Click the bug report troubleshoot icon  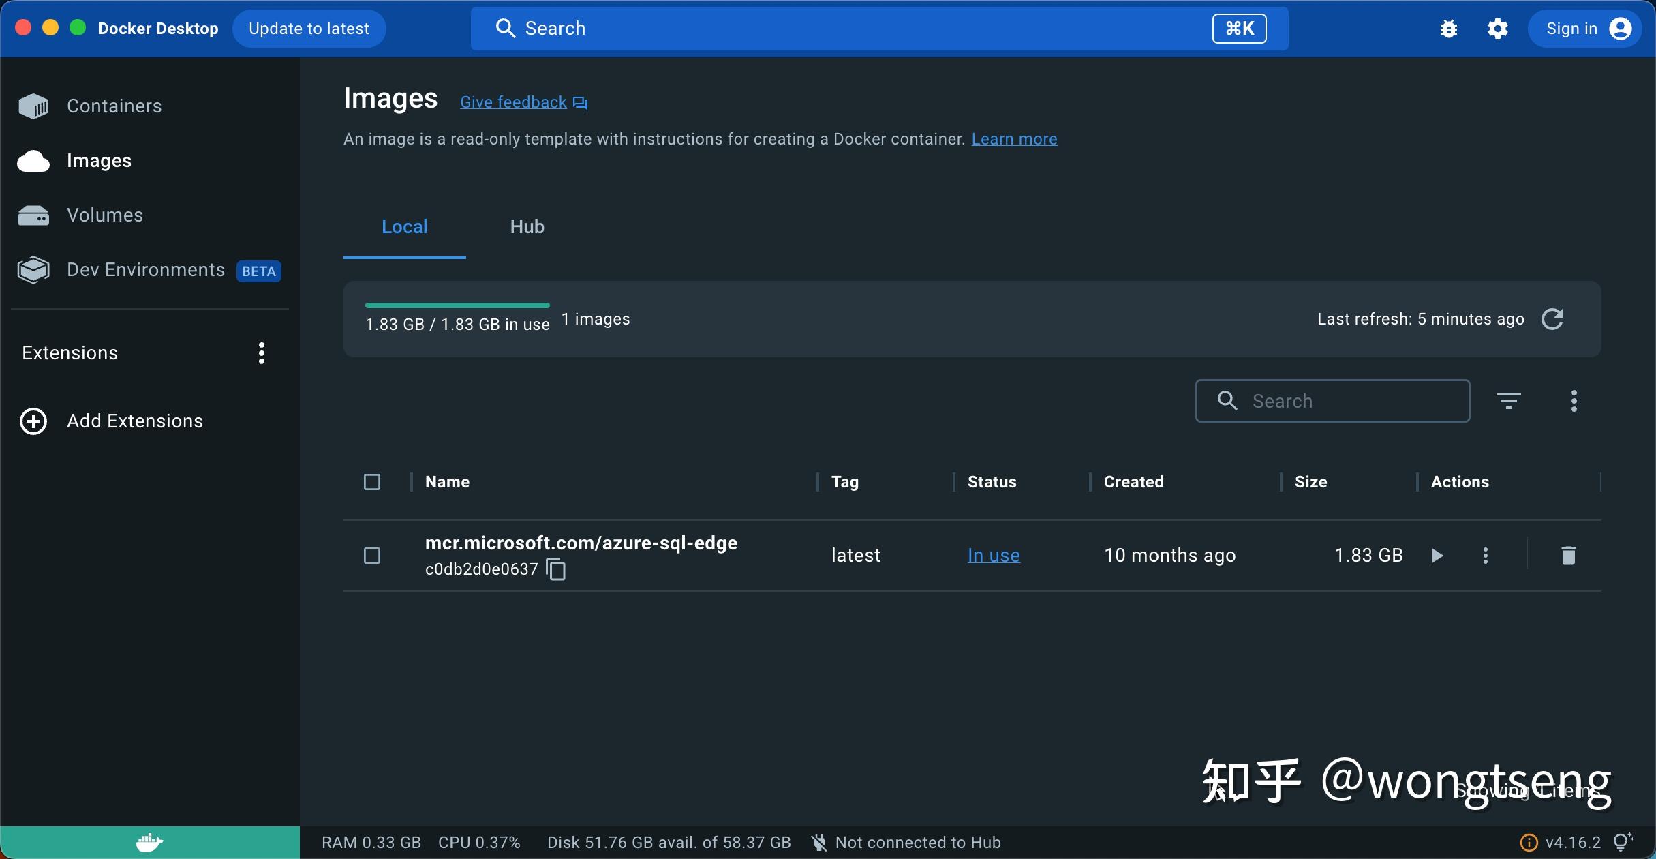(x=1448, y=29)
